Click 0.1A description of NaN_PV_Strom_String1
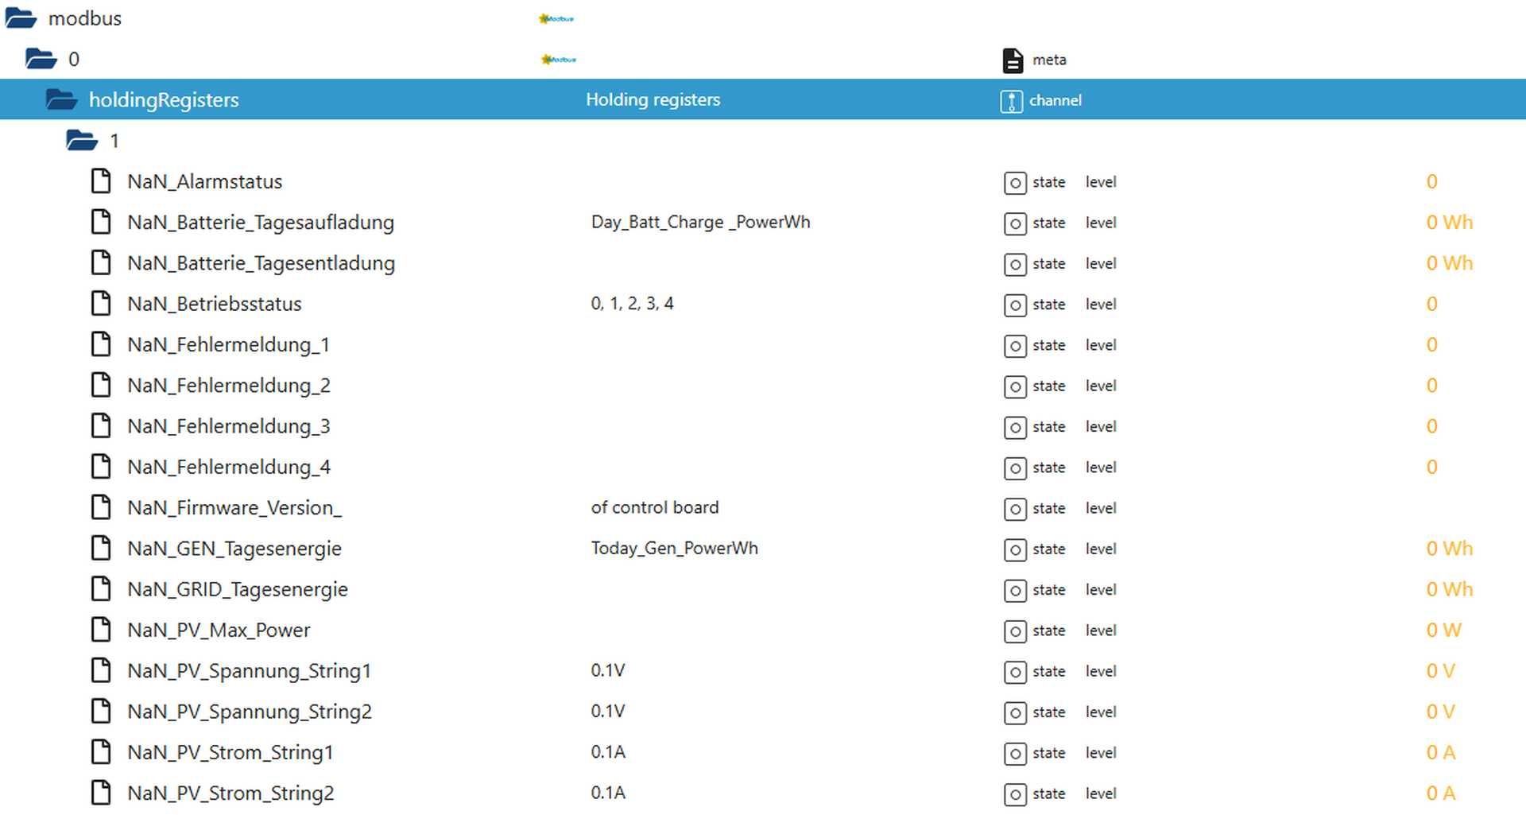The height and width of the screenshot is (815, 1526). (x=608, y=752)
